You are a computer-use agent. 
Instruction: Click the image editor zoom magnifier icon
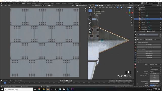click(86, 8)
